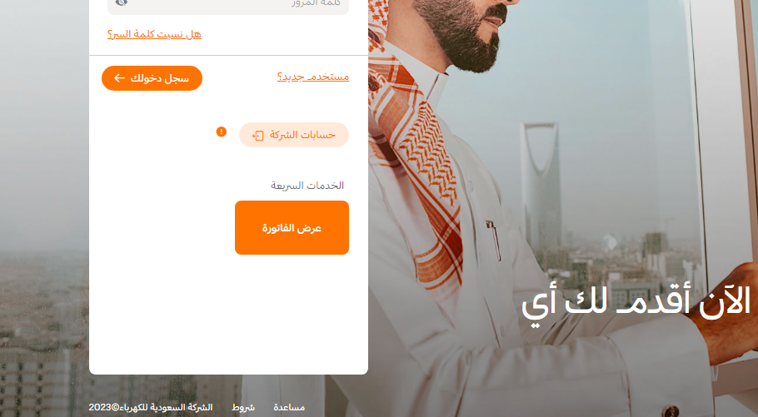This screenshot has height=417, width=758.
Task: Open the شروط footer link
Action: [x=243, y=407]
